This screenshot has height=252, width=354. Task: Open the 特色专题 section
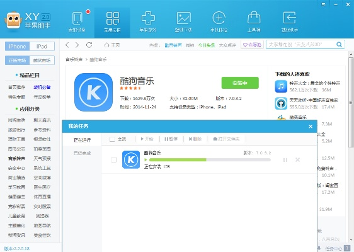17,97
